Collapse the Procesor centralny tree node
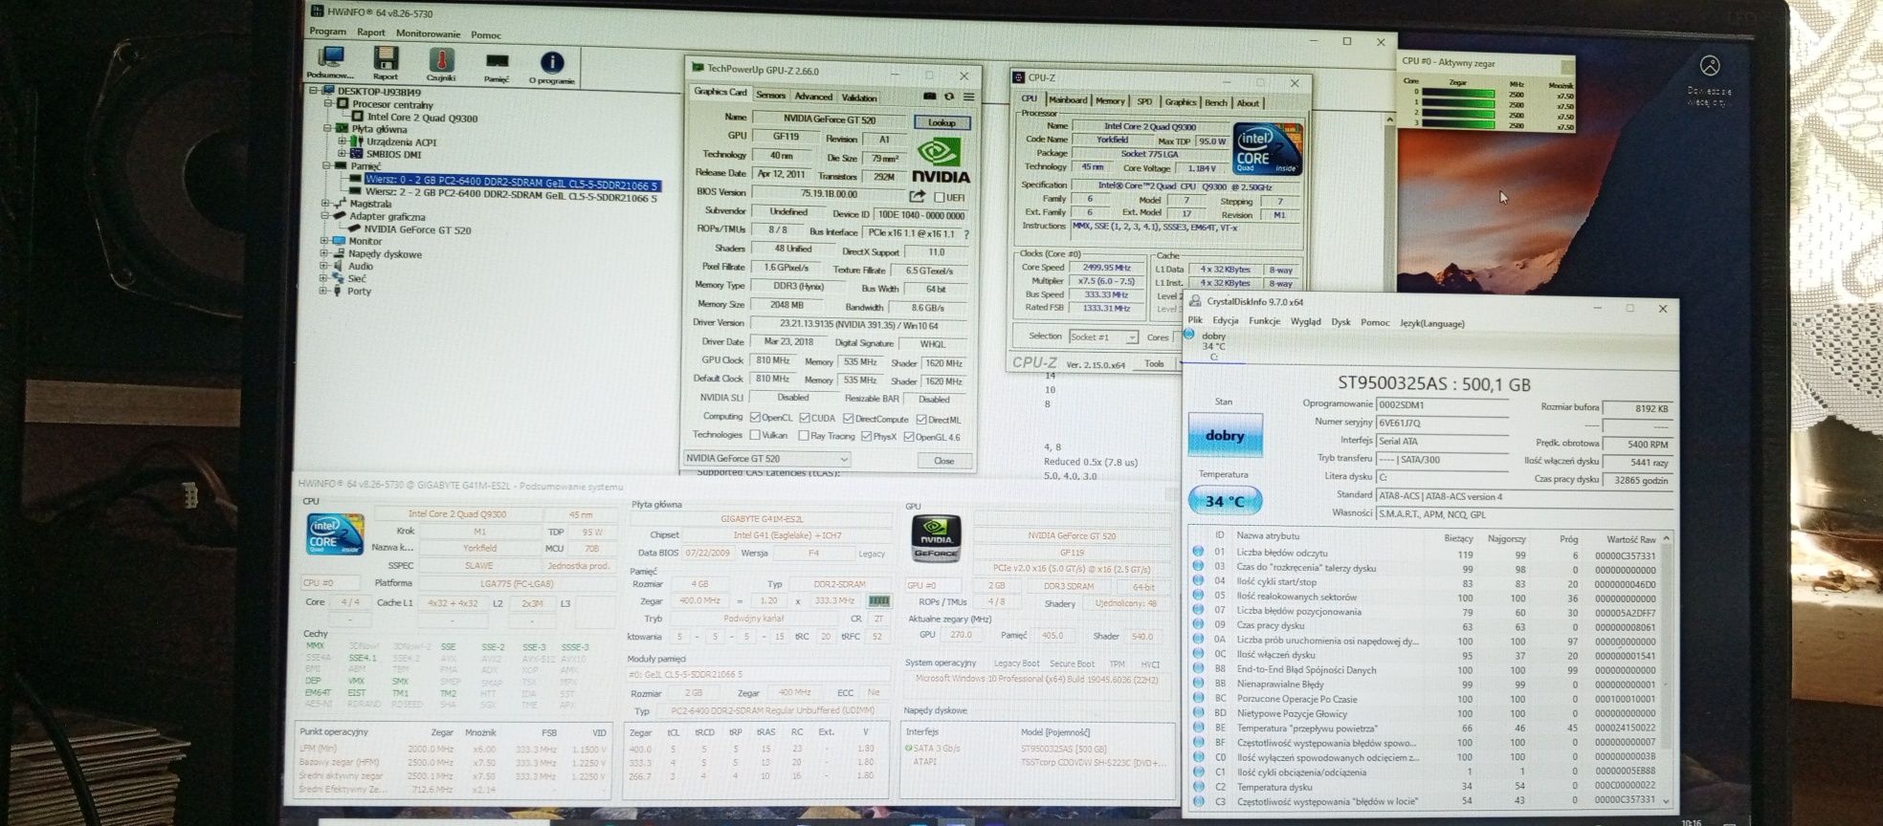This screenshot has width=1883, height=826. [328, 103]
